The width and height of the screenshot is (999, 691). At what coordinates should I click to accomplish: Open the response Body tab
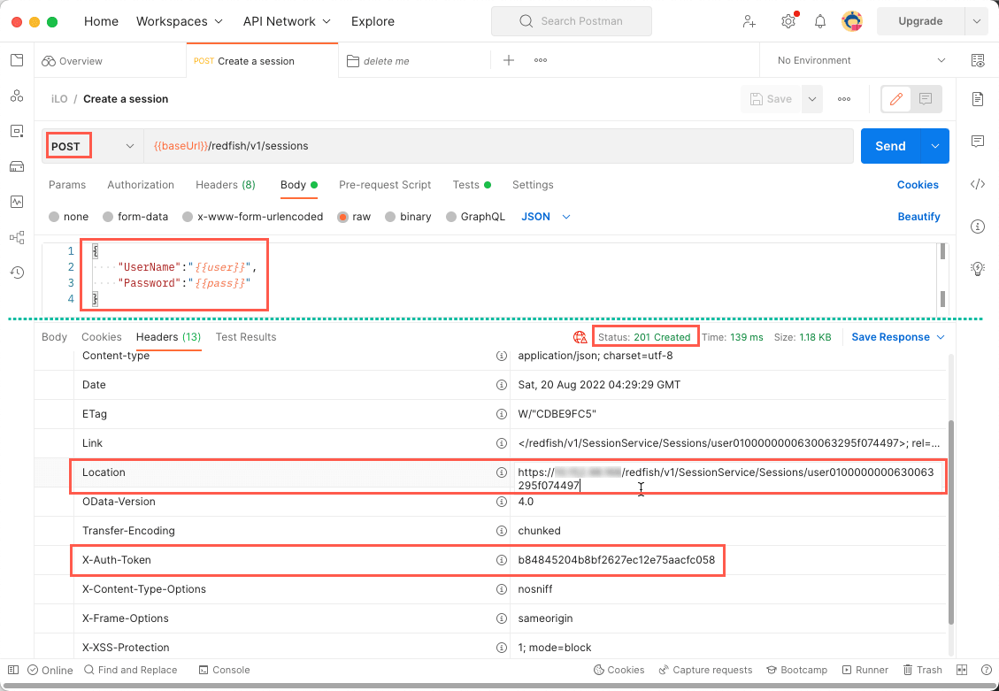[54, 337]
